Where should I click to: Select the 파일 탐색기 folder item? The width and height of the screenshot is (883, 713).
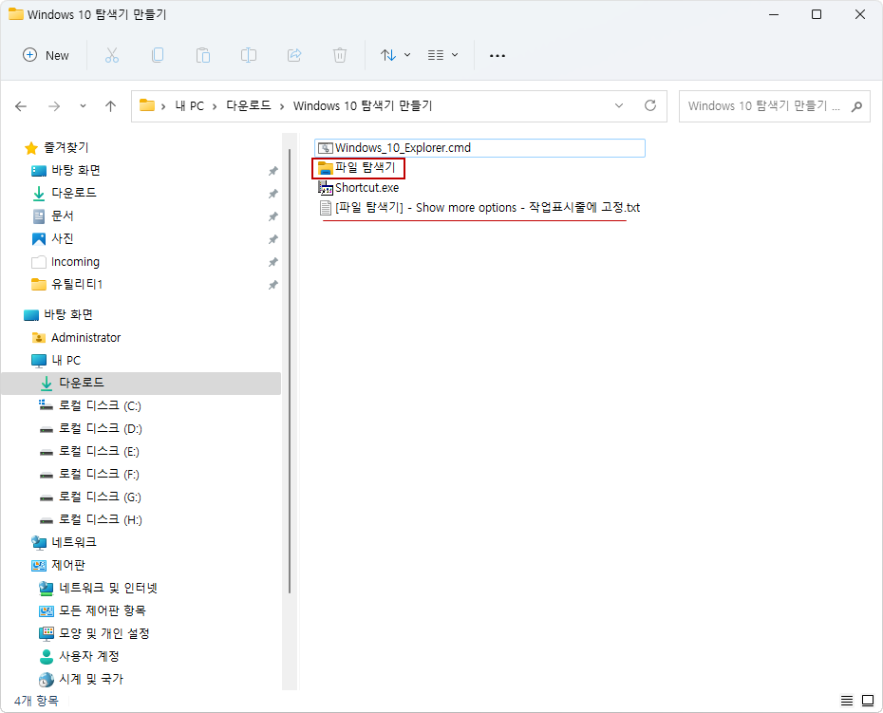pos(358,168)
